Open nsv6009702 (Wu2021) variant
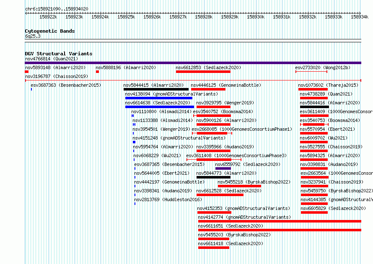Image resolution: width=373 pixels, height=264 pixels. coord(324,138)
